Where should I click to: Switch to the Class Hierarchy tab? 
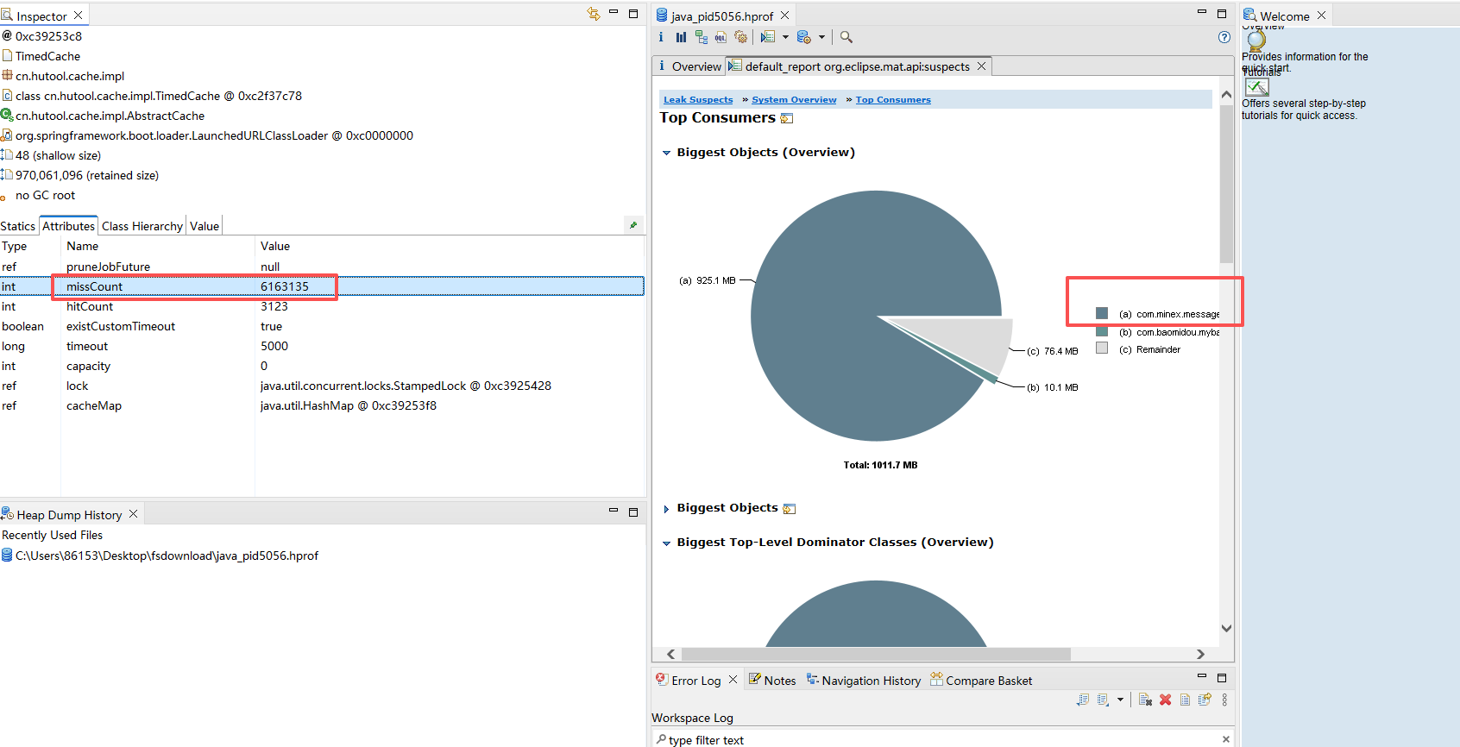coord(142,226)
